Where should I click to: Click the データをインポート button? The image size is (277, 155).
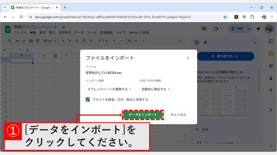143,115
